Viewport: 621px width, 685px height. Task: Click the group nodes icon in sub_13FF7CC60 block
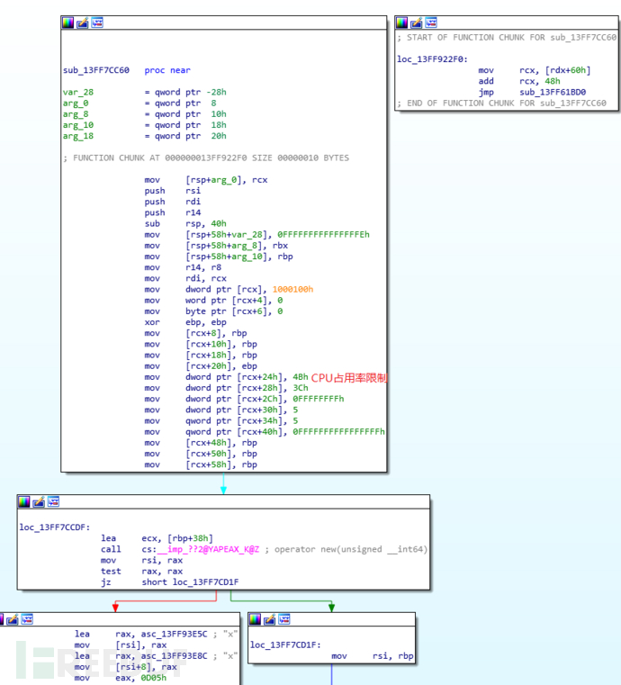tap(97, 23)
